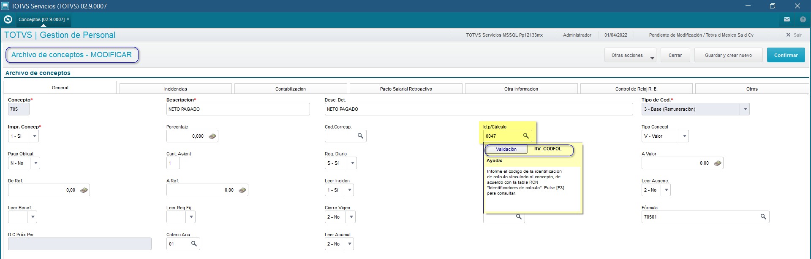The width and height of the screenshot is (811, 259).
Task: Select the Conceptos [02.9.0007] tab
Action: pyautogui.click(x=41, y=19)
